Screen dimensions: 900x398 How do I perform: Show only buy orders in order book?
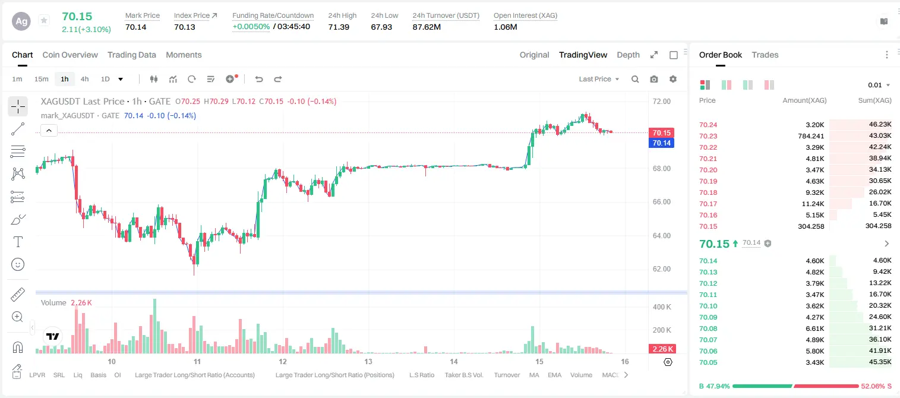coord(748,85)
